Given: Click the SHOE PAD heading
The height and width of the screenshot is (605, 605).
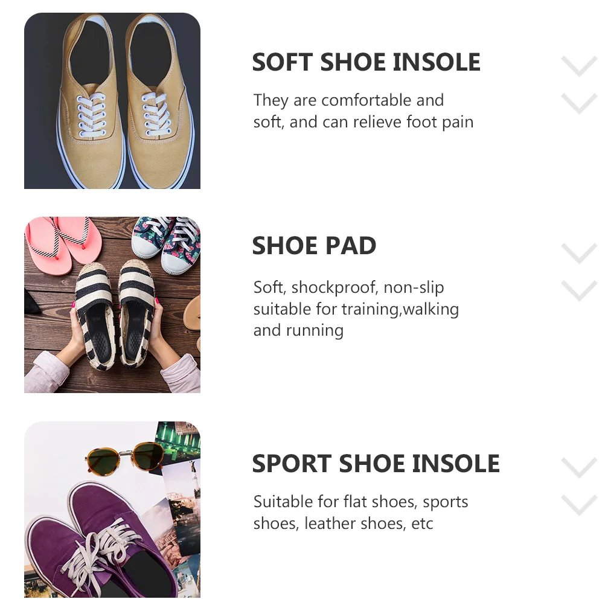Looking at the screenshot, I should click(x=314, y=245).
